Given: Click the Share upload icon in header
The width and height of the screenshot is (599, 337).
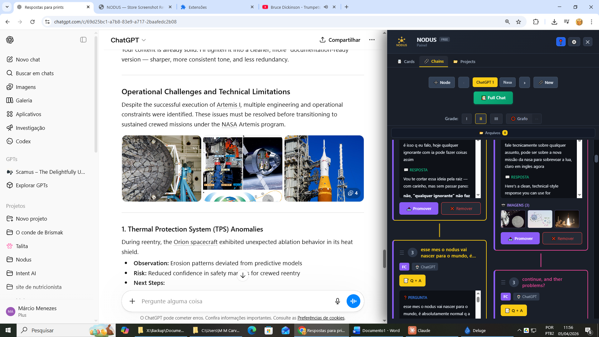Looking at the screenshot, I should click(323, 40).
